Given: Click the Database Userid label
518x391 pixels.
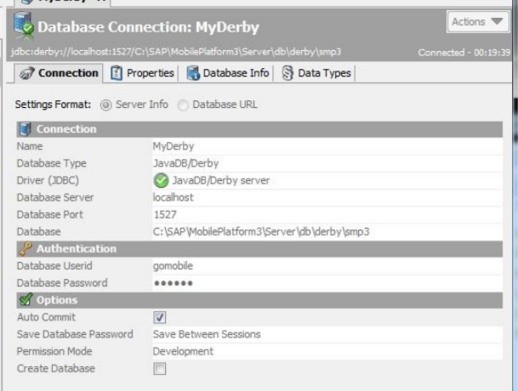Looking at the screenshot, I should pos(54,266).
